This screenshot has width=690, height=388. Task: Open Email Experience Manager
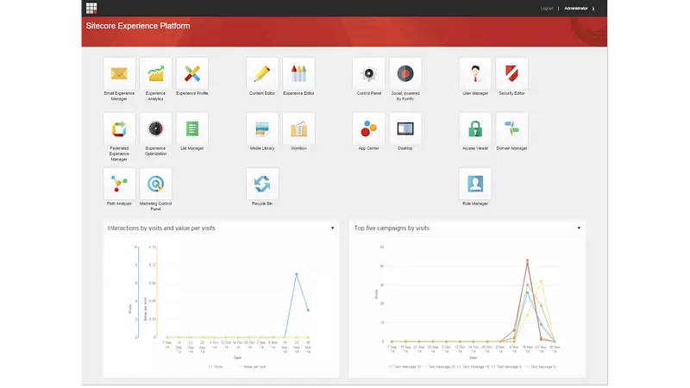(119, 73)
